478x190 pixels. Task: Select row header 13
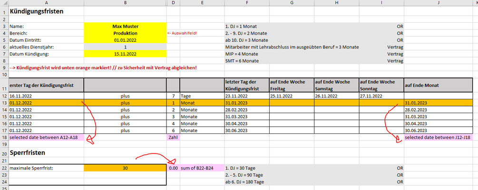[x=4, y=103]
